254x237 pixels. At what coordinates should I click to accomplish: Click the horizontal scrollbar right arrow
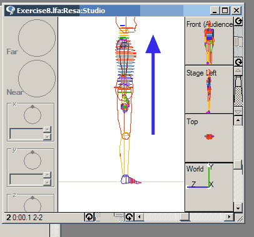pos(229,217)
